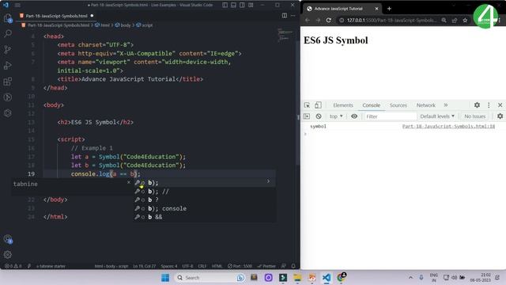Screen dimensions: 506x285
Task: Open the VS Code Explorer view
Action: [8, 18]
